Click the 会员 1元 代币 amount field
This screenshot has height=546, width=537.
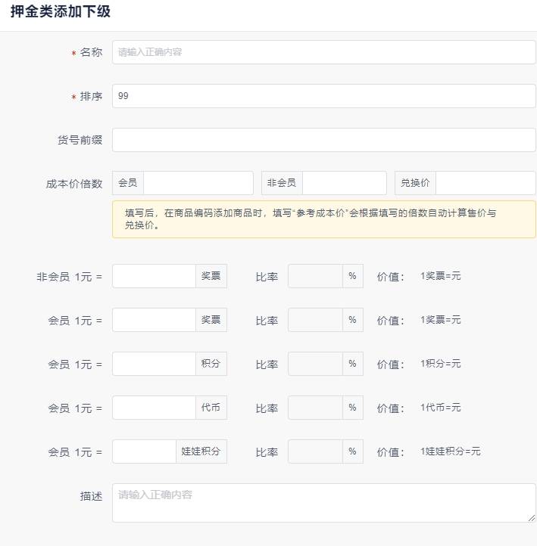tap(154, 408)
